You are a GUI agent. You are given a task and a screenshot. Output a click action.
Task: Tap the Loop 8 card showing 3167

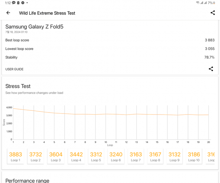[x=155, y=157]
